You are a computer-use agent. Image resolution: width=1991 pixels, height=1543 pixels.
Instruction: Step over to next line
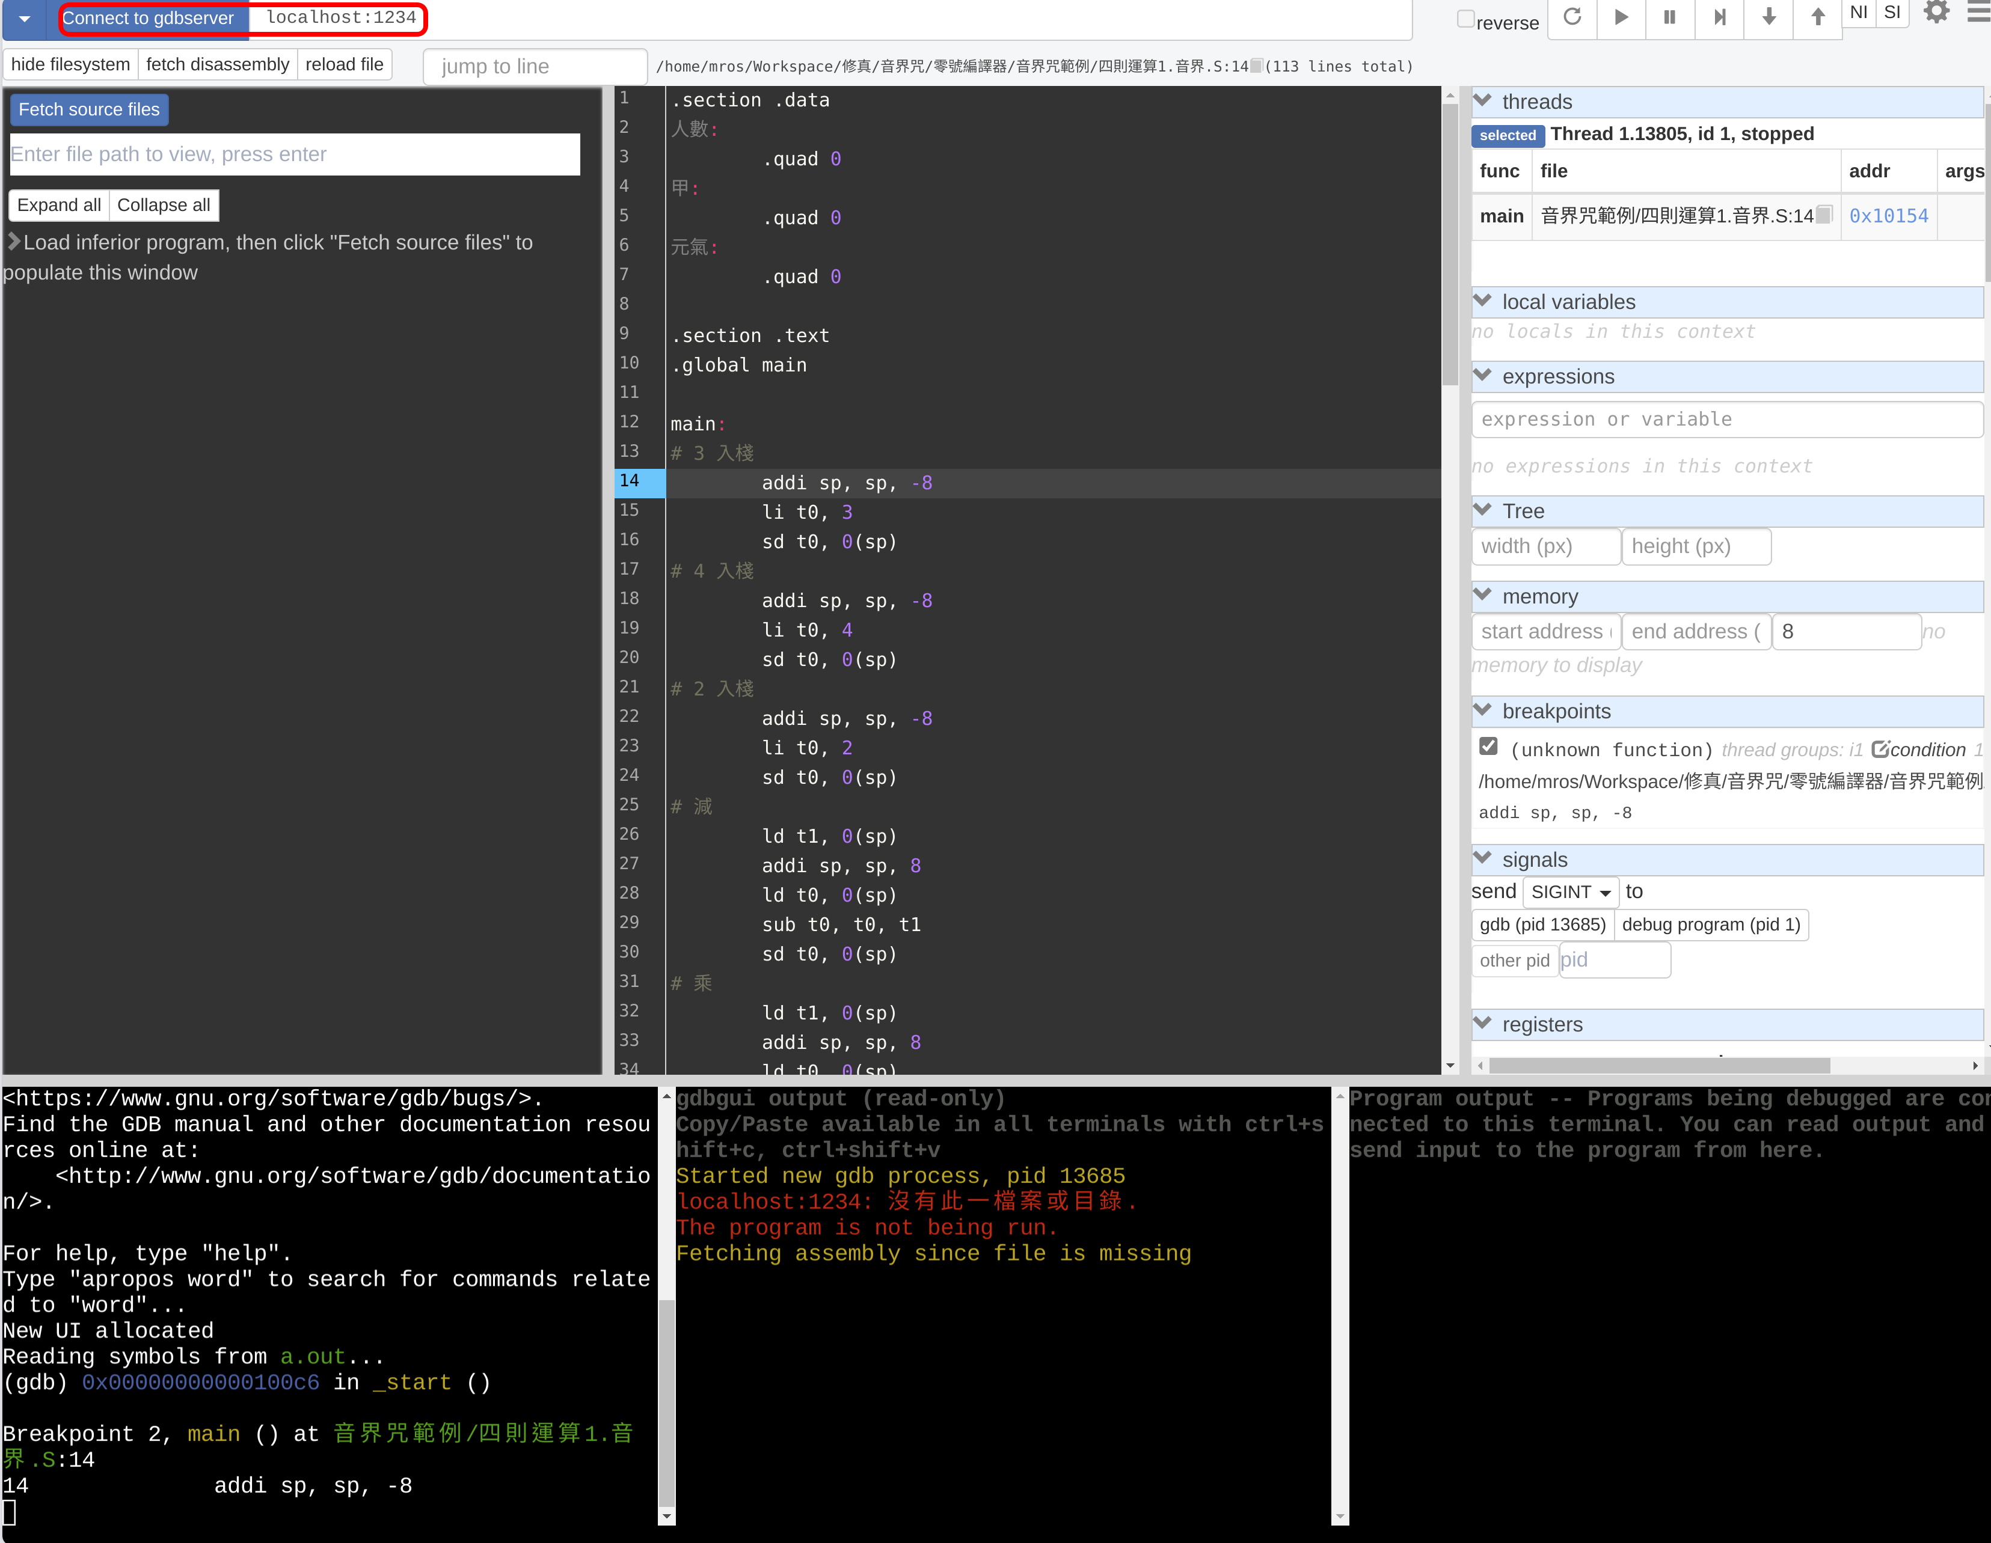click(x=1719, y=18)
